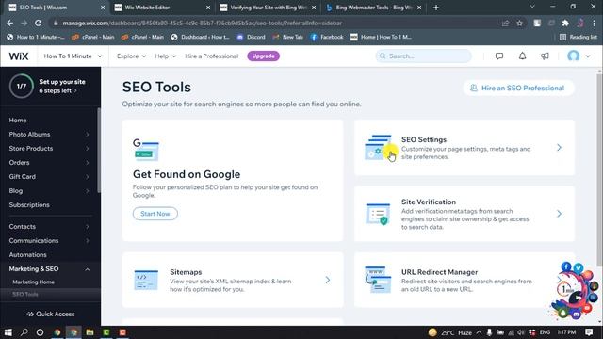
Task: Open the Windows Start menu
Action: pyautogui.click(x=8, y=332)
